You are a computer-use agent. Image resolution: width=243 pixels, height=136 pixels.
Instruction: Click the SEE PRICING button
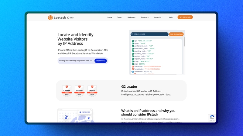coord(101,61)
